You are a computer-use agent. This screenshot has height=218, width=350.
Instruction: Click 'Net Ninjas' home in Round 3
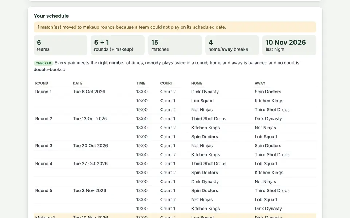pyautogui.click(x=202, y=146)
